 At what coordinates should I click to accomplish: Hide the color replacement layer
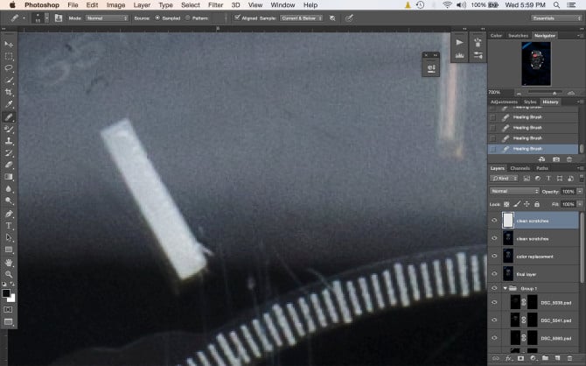point(495,255)
